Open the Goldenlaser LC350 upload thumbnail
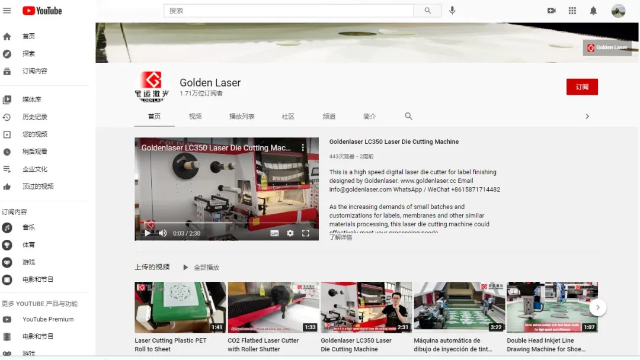The width and height of the screenshot is (640, 360). click(366, 307)
